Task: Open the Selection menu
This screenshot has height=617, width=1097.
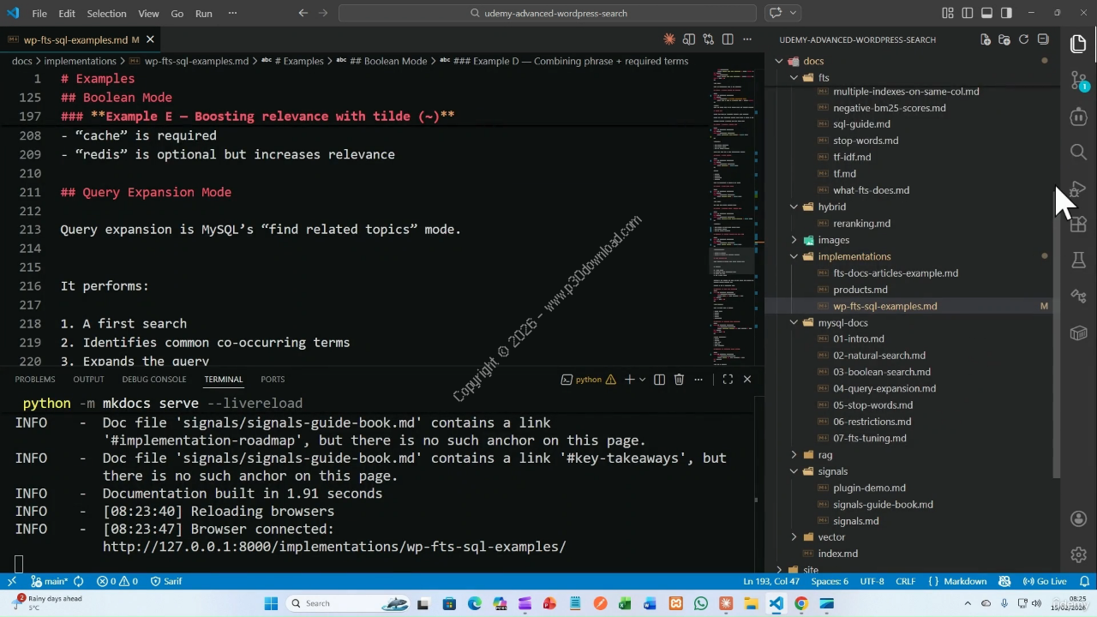Action: pyautogui.click(x=106, y=13)
